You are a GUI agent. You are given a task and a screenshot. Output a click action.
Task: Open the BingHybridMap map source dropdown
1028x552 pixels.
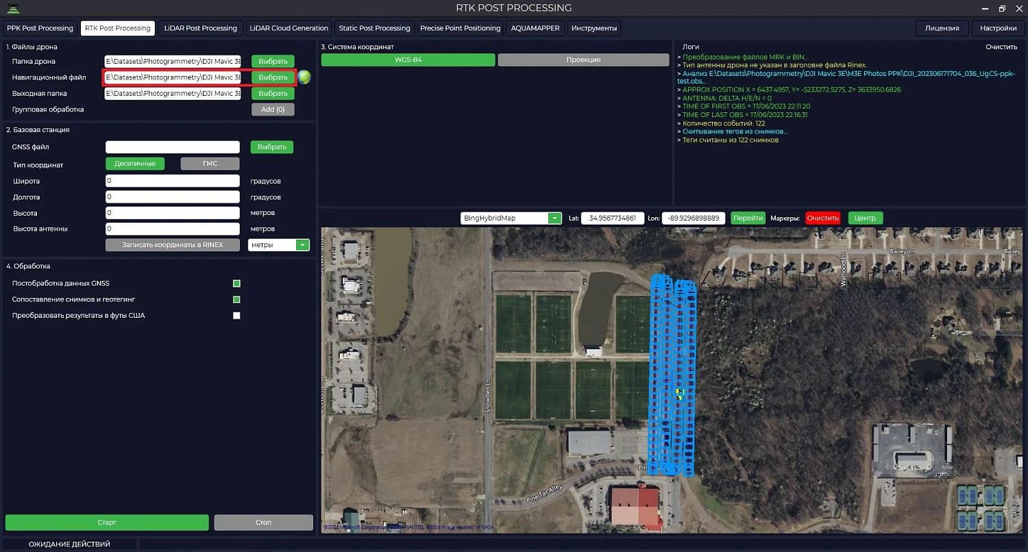[554, 218]
